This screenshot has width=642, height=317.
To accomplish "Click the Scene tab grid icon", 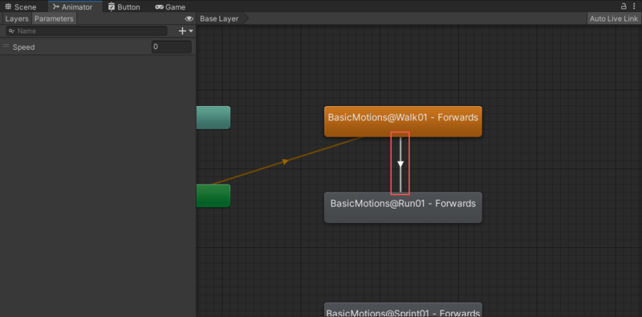I will 8,6.
